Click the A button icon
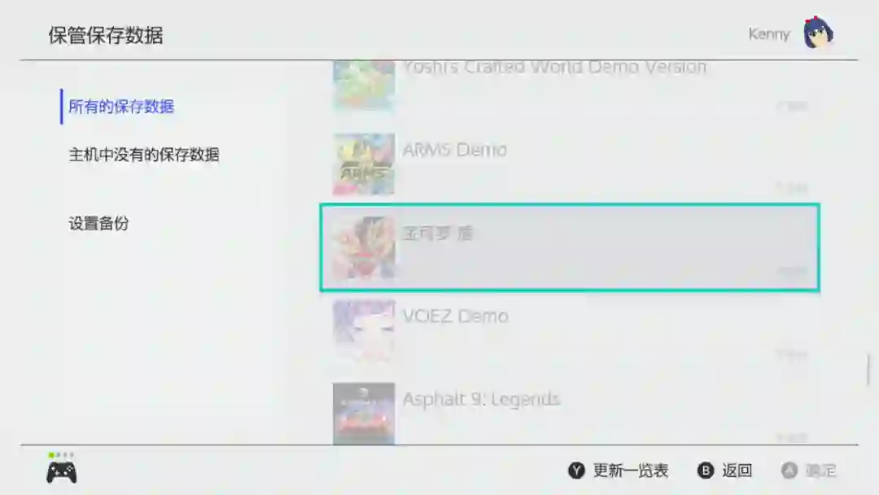 [789, 471]
